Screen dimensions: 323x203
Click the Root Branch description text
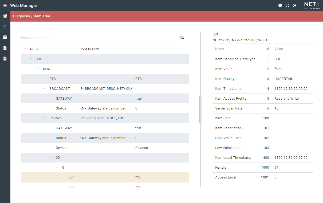[x=89, y=49]
